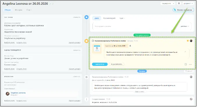
Task: Open the settings gear in the header
Action: coord(179,3)
